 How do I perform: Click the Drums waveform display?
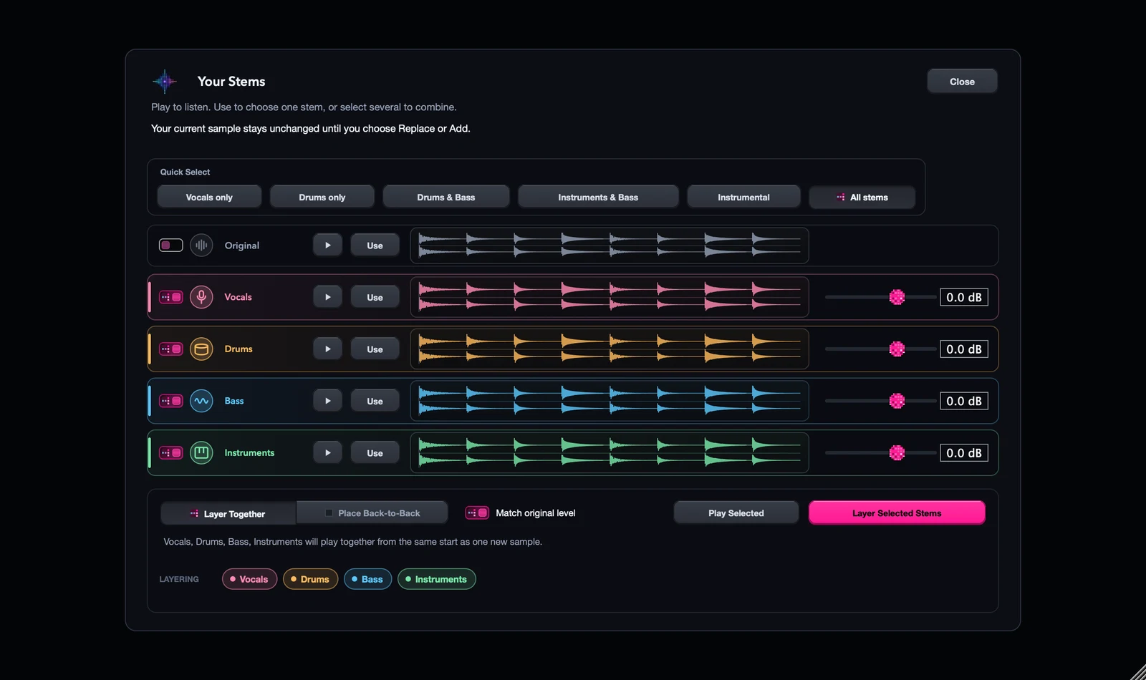[x=610, y=349]
